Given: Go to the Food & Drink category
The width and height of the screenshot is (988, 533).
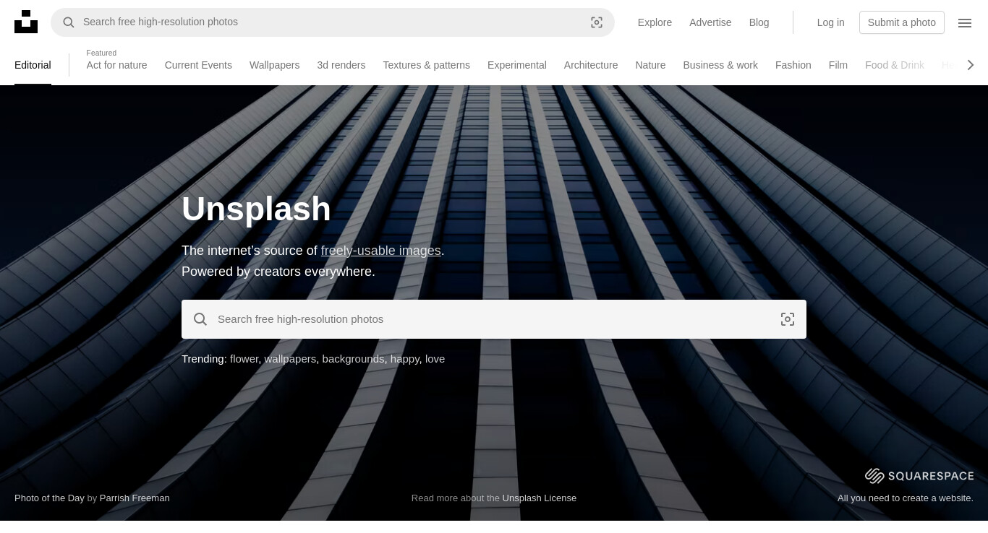Looking at the screenshot, I should pos(895,65).
